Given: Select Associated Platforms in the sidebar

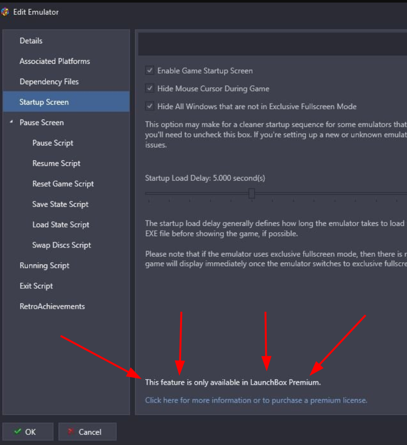Looking at the screenshot, I should click(x=66, y=61).
